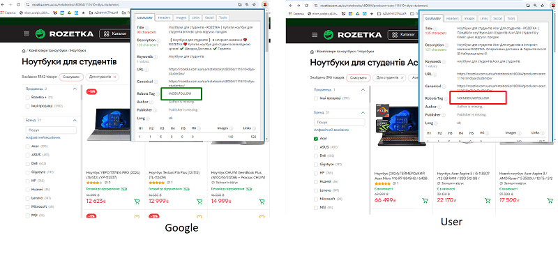Go back in left browser window
558x258 pixels.
(3, 5)
